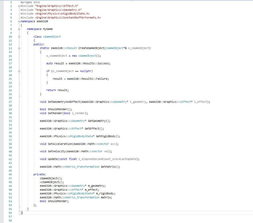
Task: Click the i_effect parameter name
Action: (200, 102)
